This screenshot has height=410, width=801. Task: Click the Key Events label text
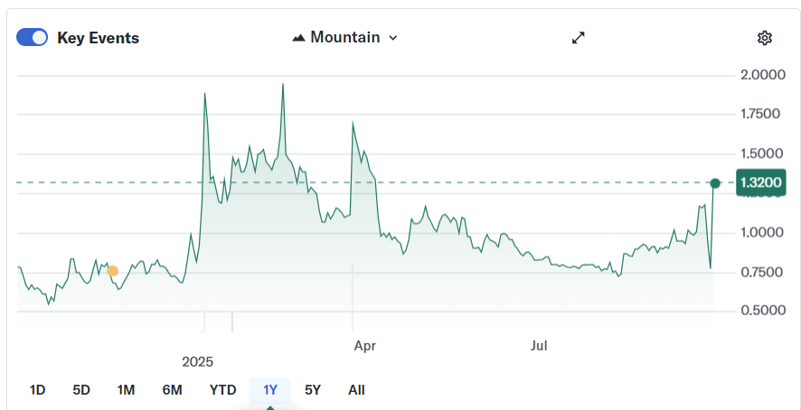coord(98,38)
